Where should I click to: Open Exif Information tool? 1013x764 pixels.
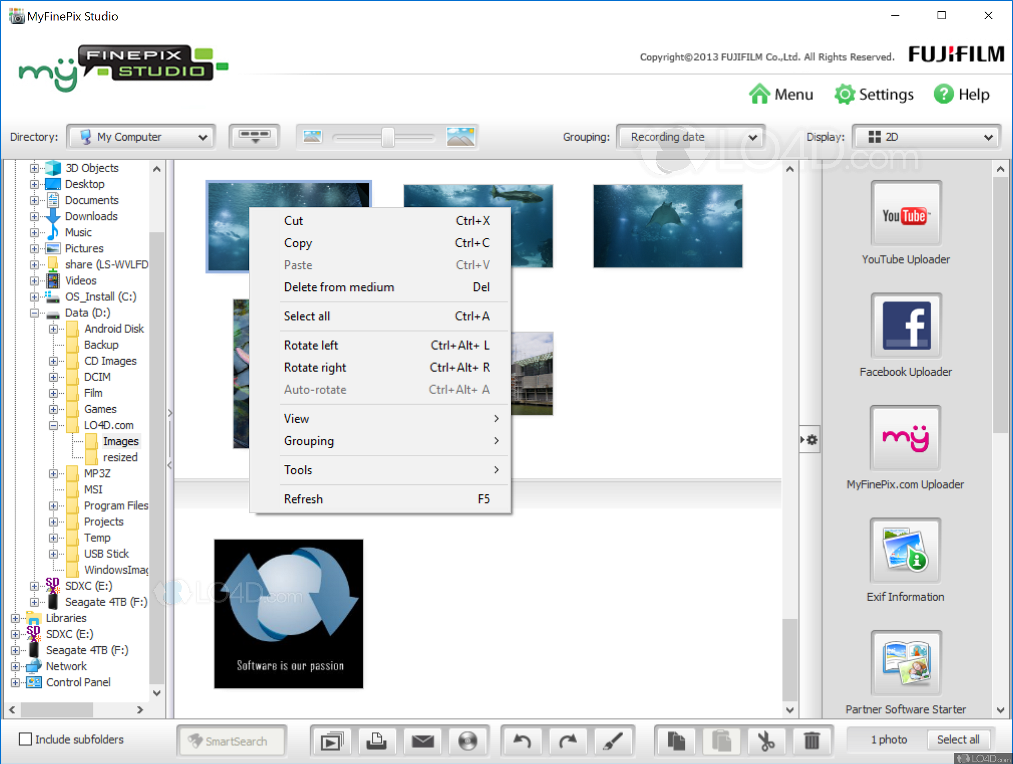point(905,550)
